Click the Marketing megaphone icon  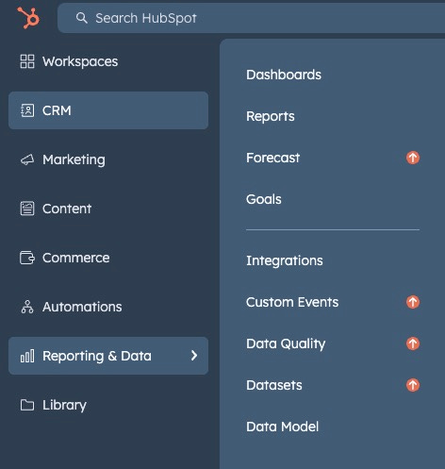point(27,159)
